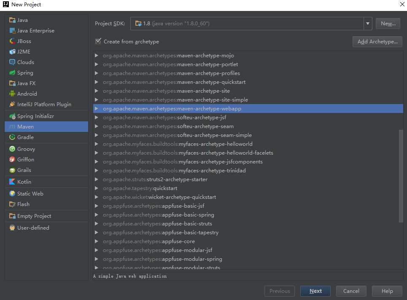Click the Help button
Viewport: 407px width, 300px height.
[x=387, y=291]
